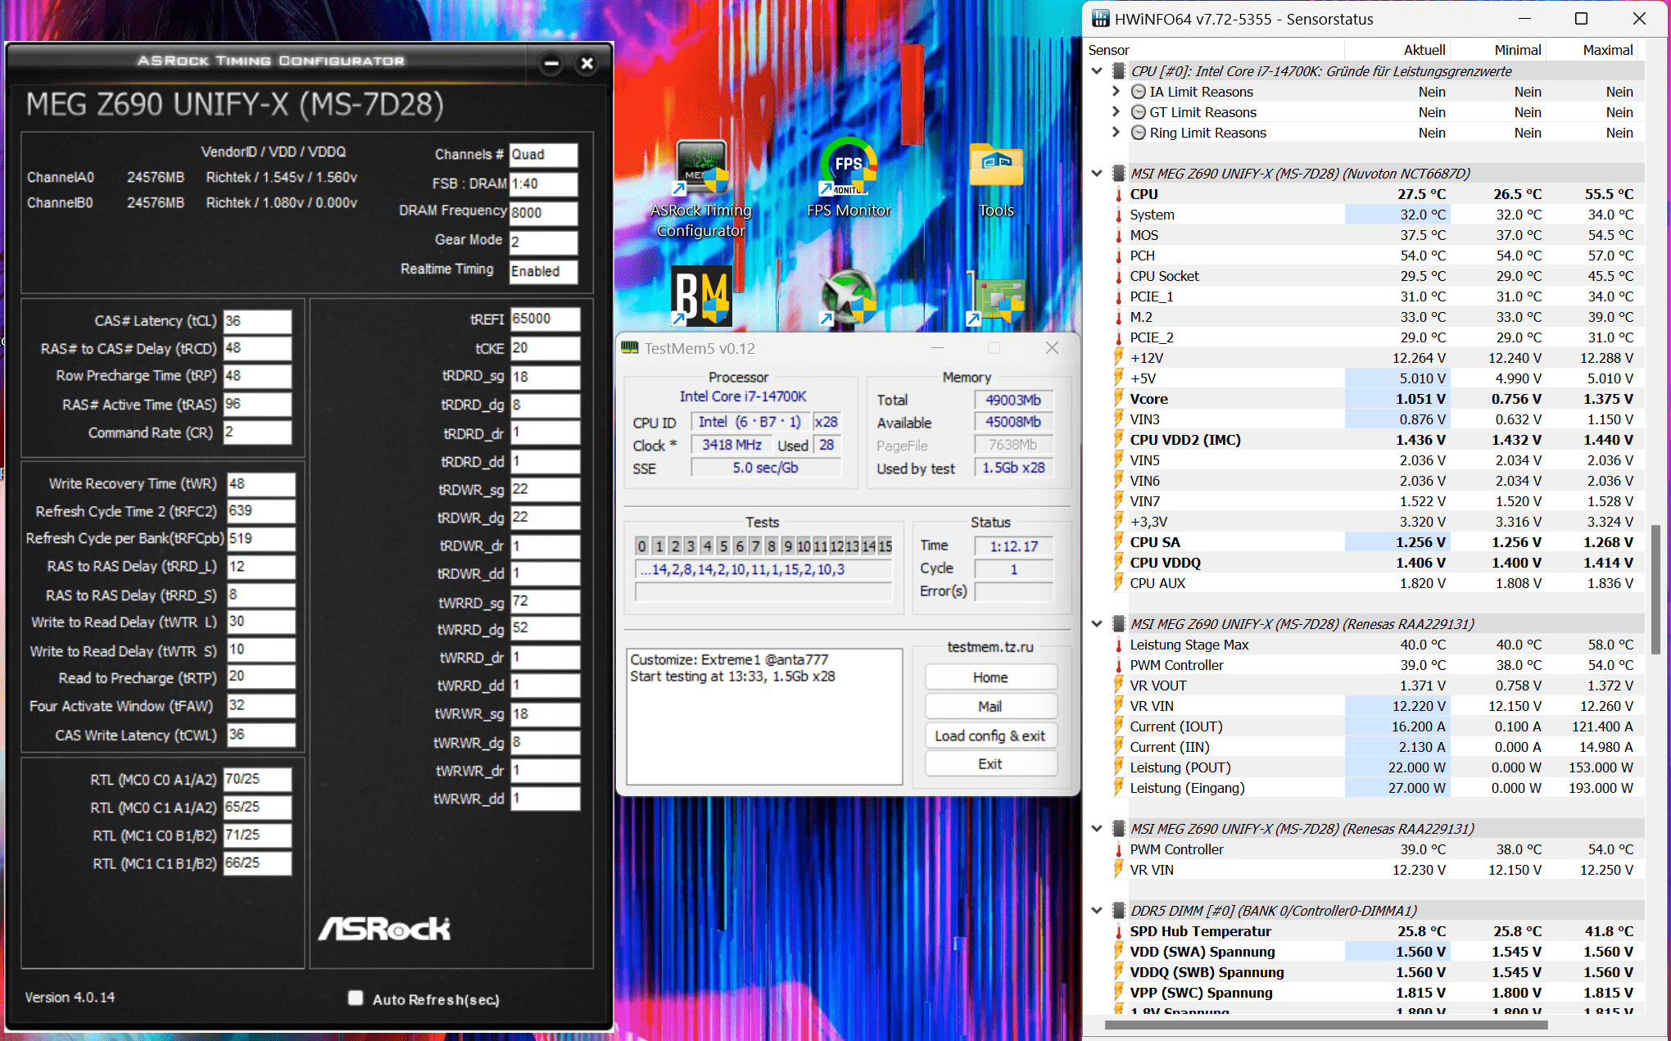1671x1041 pixels.
Task: Click the CPU temperature thermometer icon
Action: click(1118, 194)
